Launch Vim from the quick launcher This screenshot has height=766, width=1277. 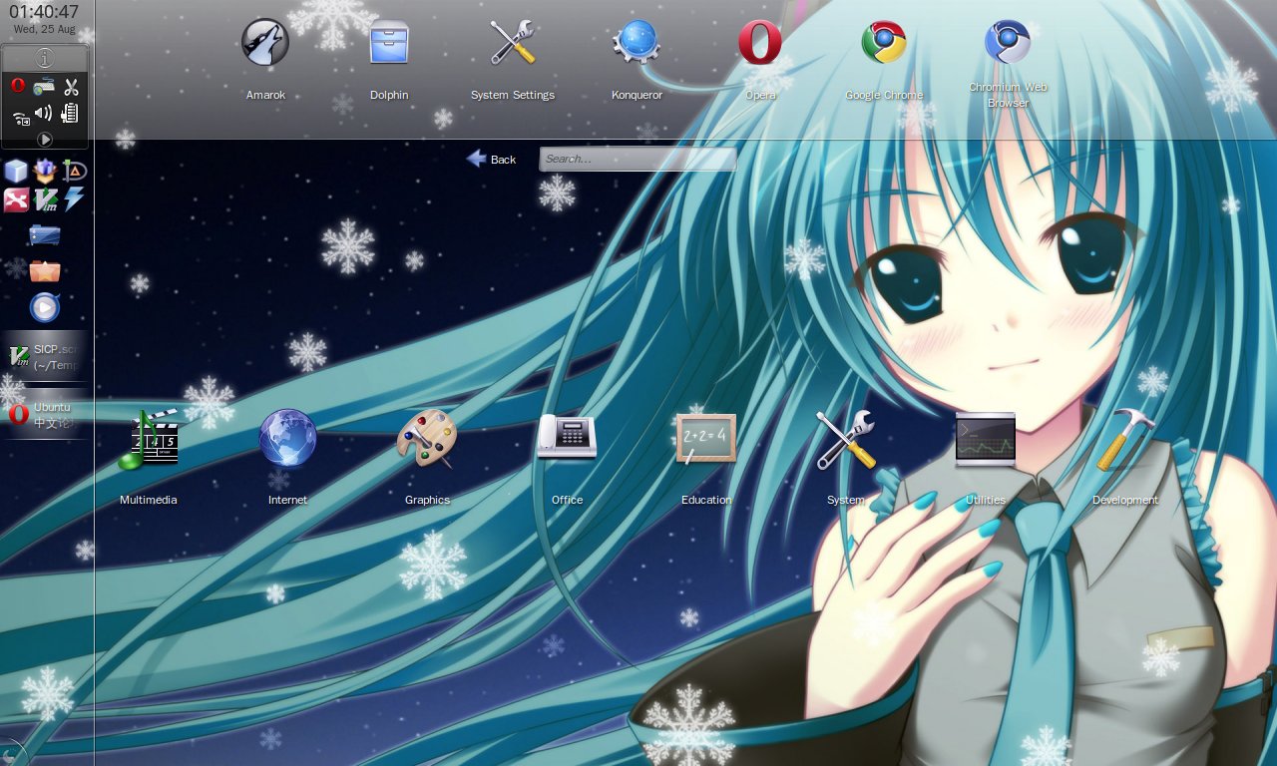(x=45, y=200)
